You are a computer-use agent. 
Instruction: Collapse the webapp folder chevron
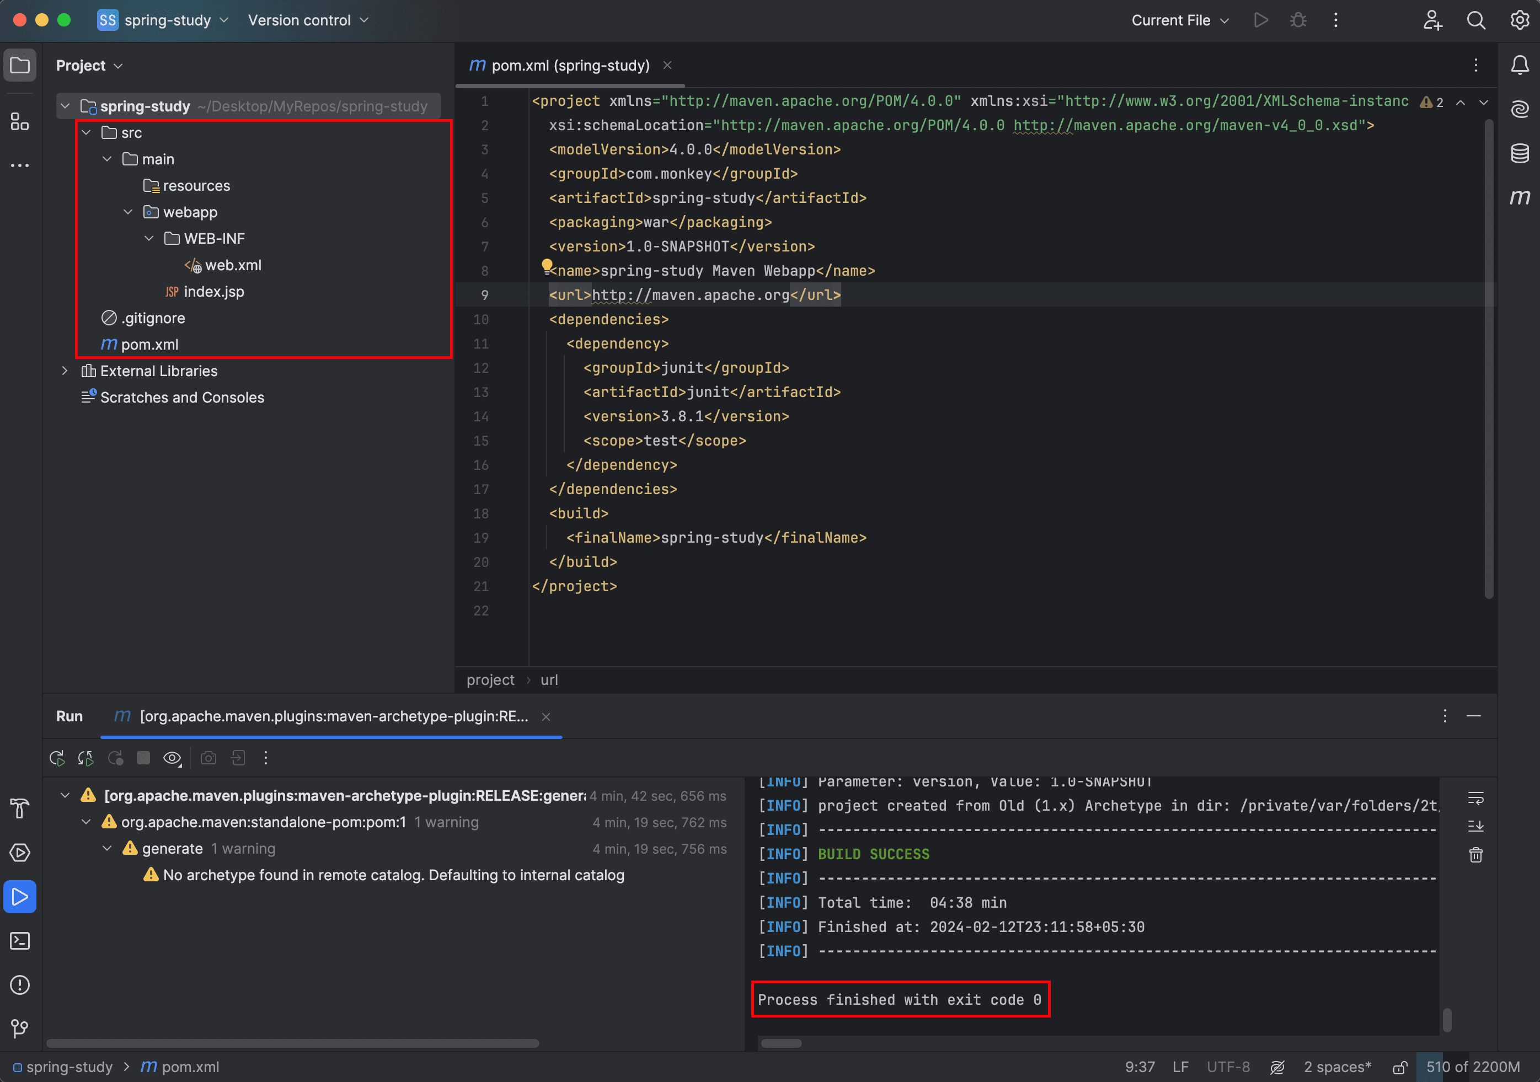click(128, 212)
